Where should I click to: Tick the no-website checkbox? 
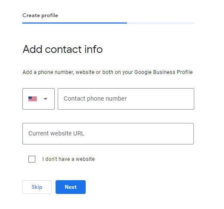[x=32, y=159]
